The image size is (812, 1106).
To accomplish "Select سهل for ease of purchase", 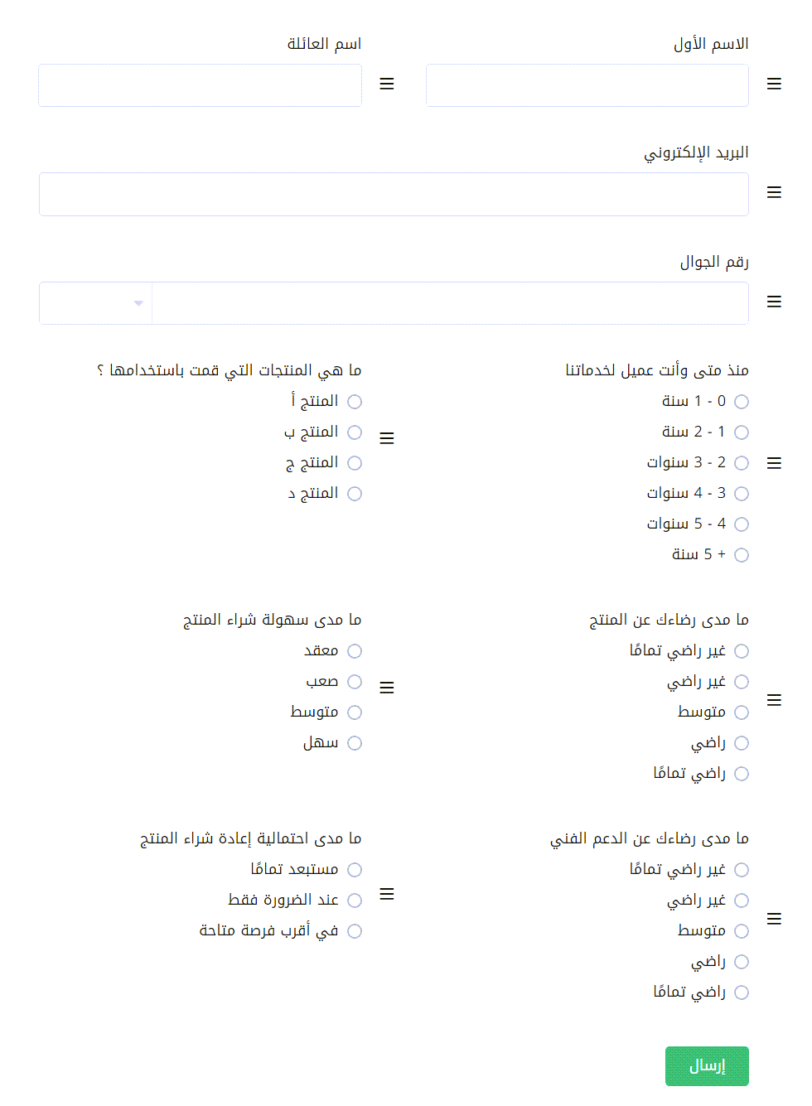I will [x=355, y=743].
